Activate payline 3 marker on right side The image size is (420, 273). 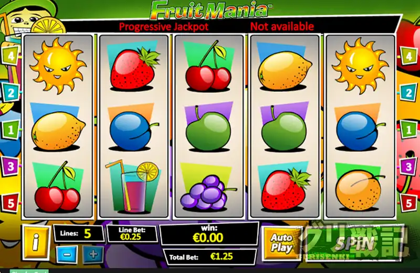[x=408, y=166]
